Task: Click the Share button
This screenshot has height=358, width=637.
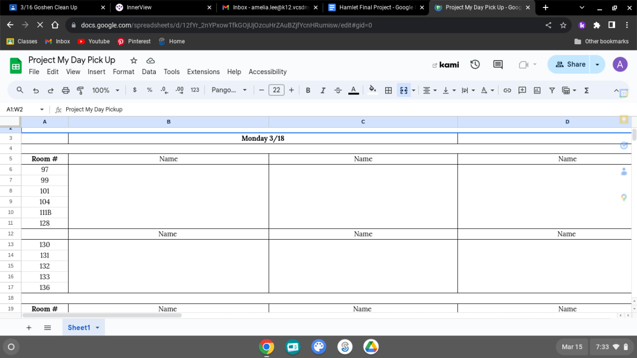Action: tap(570, 65)
